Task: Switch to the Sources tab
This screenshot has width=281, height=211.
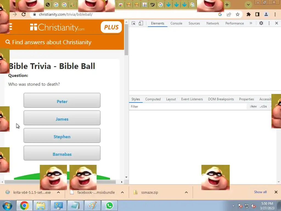Action: click(x=194, y=23)
